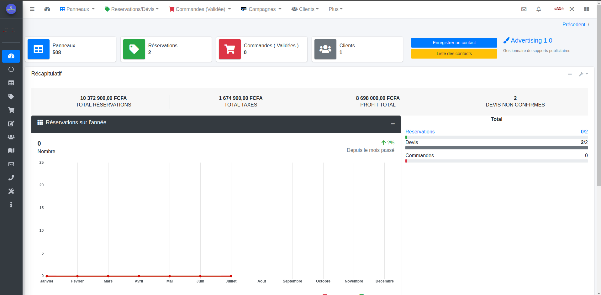This screenshot has width=601, height=295.
Task: Click the language flag icon in top bar
Action: tap(559, 9)
